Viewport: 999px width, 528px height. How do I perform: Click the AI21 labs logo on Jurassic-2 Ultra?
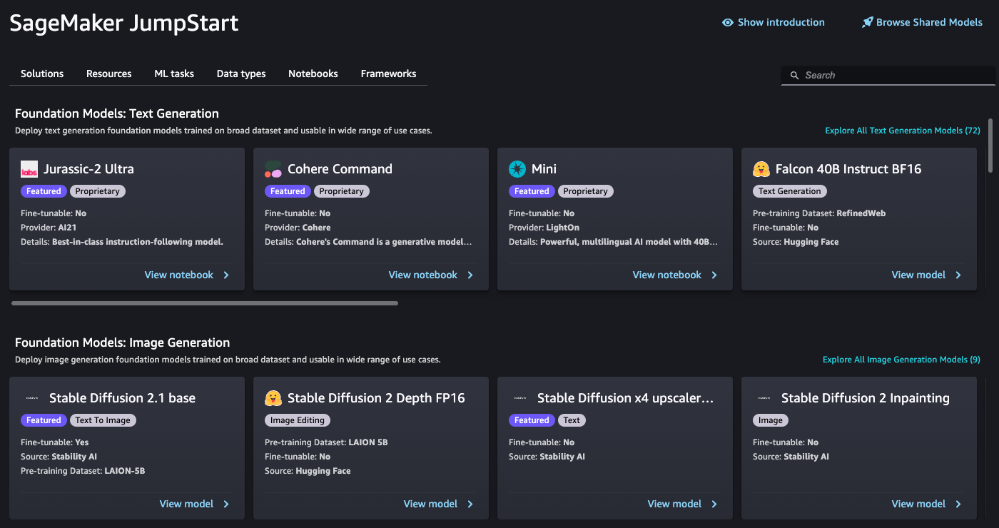[29, 169]
